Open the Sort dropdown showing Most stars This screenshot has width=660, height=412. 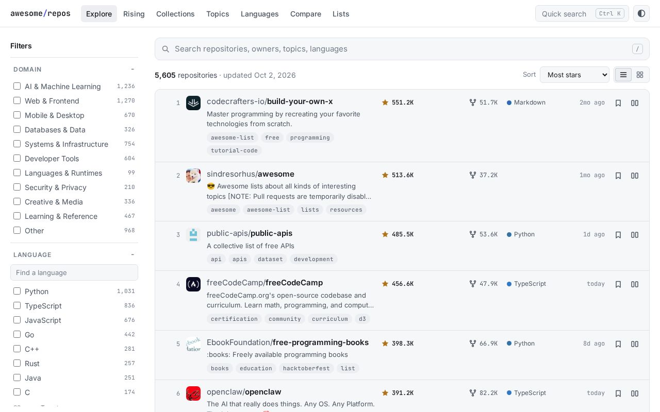574,75
